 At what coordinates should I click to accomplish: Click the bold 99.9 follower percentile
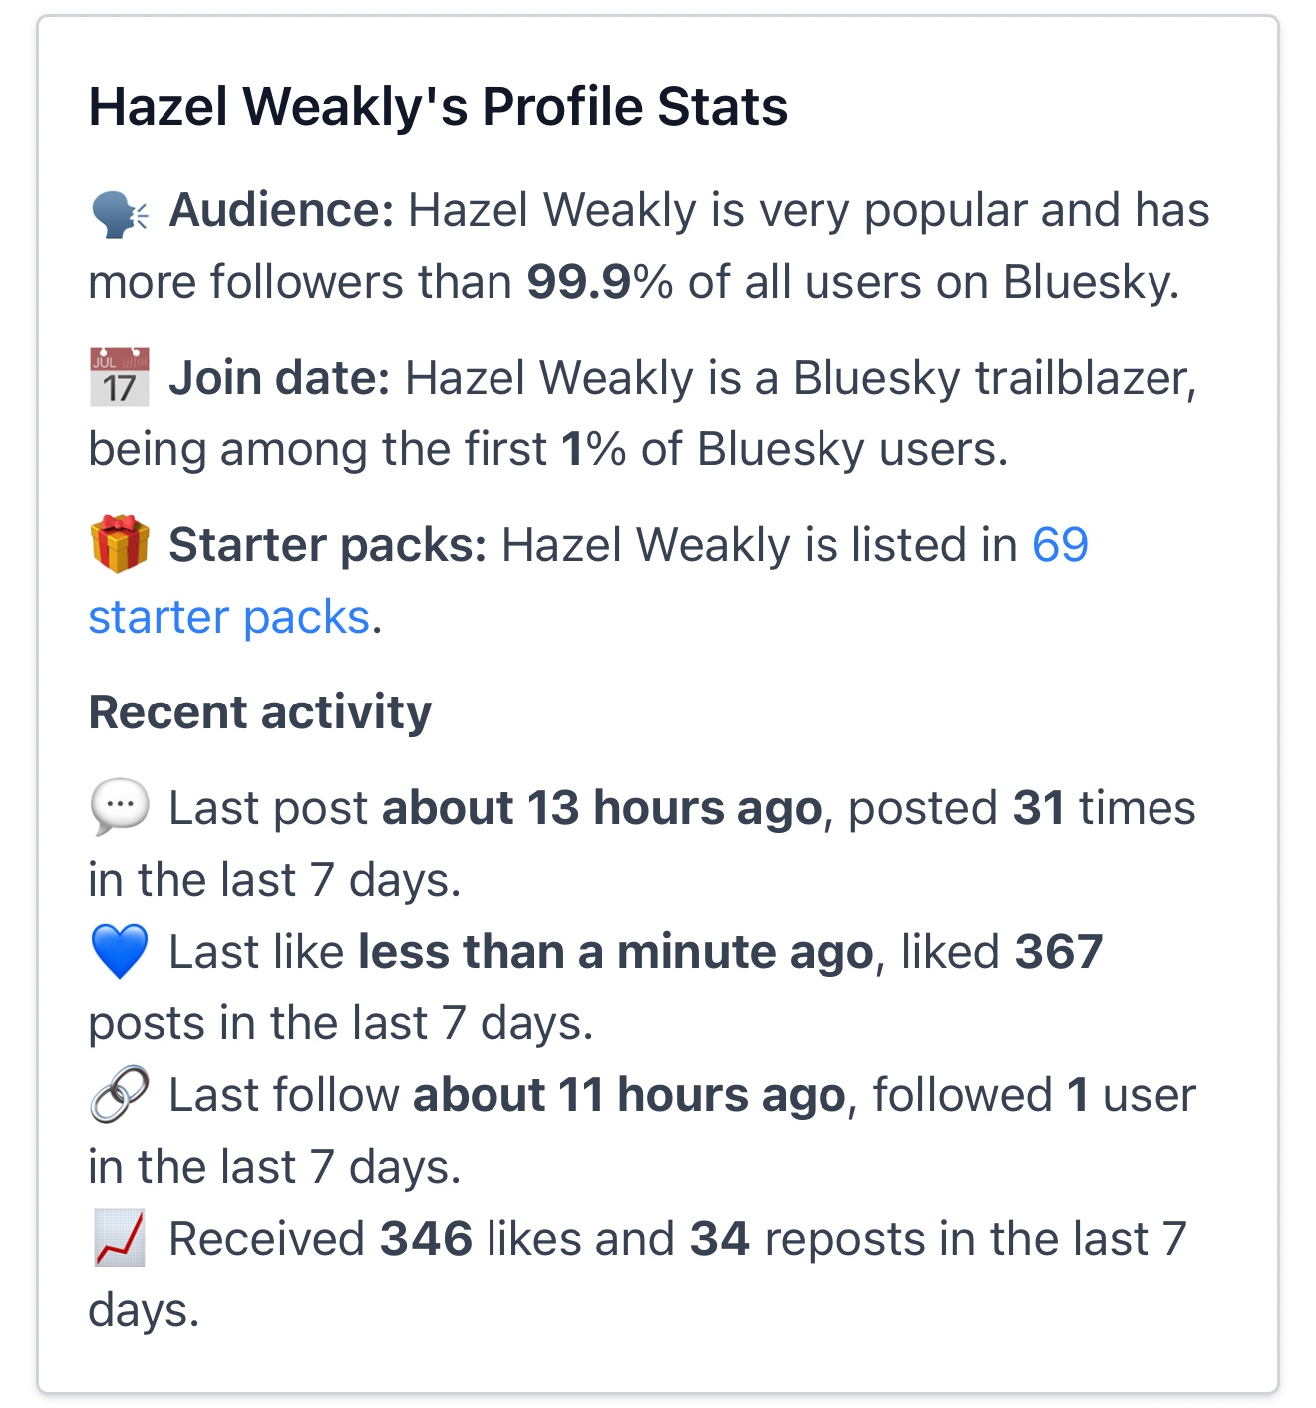[579, 283]
